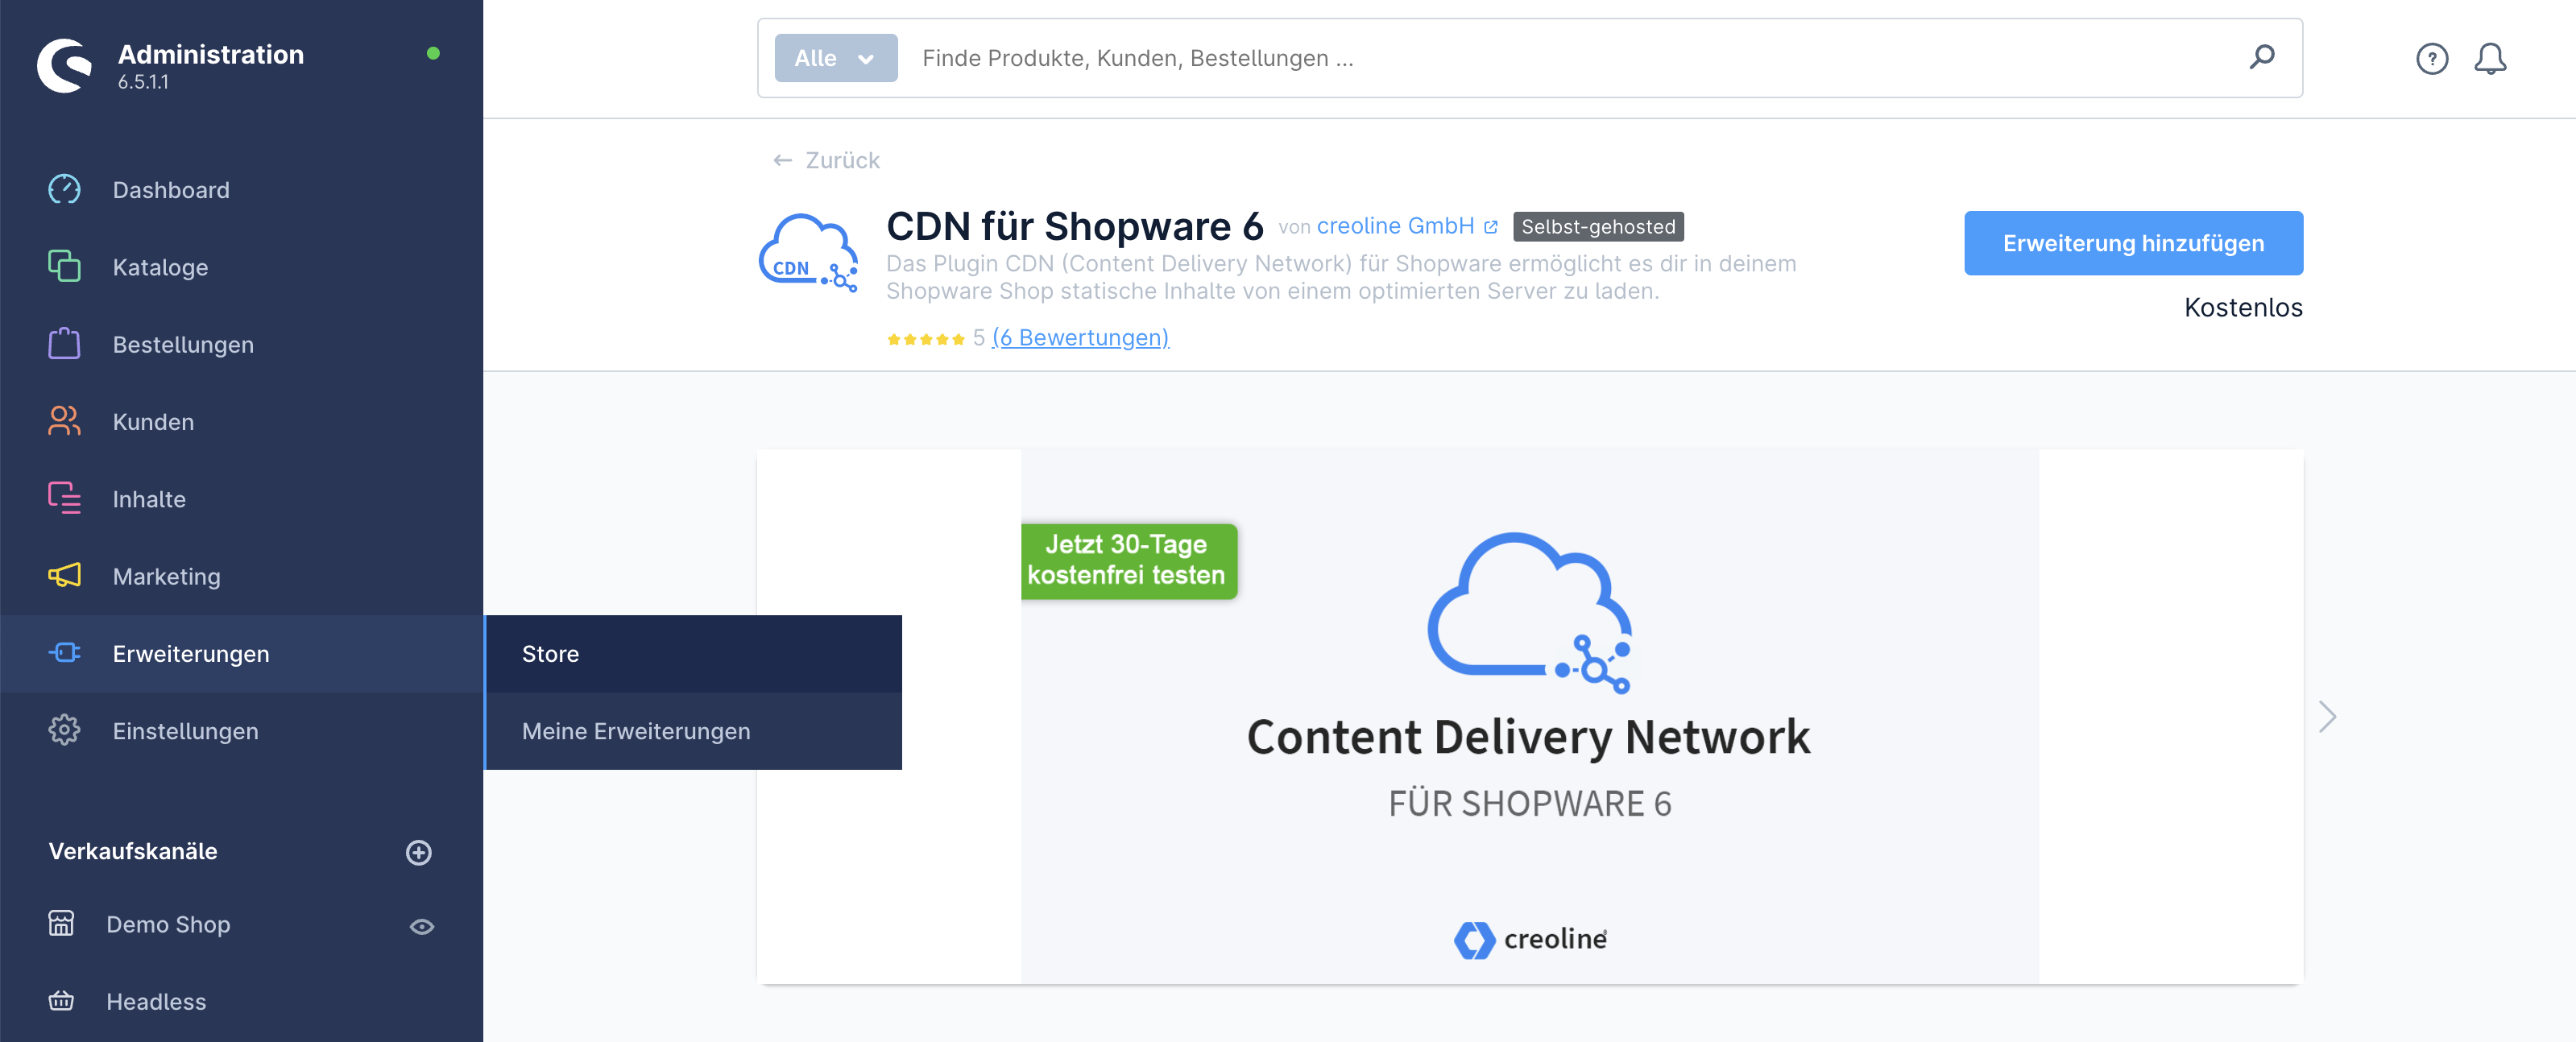Preview Demo Shop with eye icon
Image resolution: width=2576 pixels, height=1042 pixels.
click(x=422, y=926)
